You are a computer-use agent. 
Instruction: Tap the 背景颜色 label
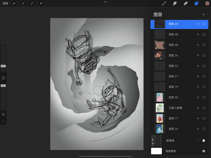click(x=171, y=151)
